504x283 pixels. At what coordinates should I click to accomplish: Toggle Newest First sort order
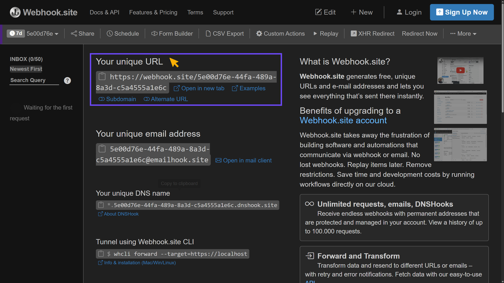tap(26, 69)
